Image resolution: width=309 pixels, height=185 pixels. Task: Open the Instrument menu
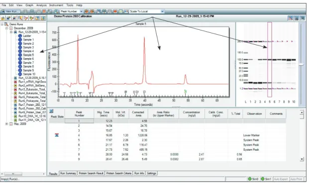click(56, 5)
